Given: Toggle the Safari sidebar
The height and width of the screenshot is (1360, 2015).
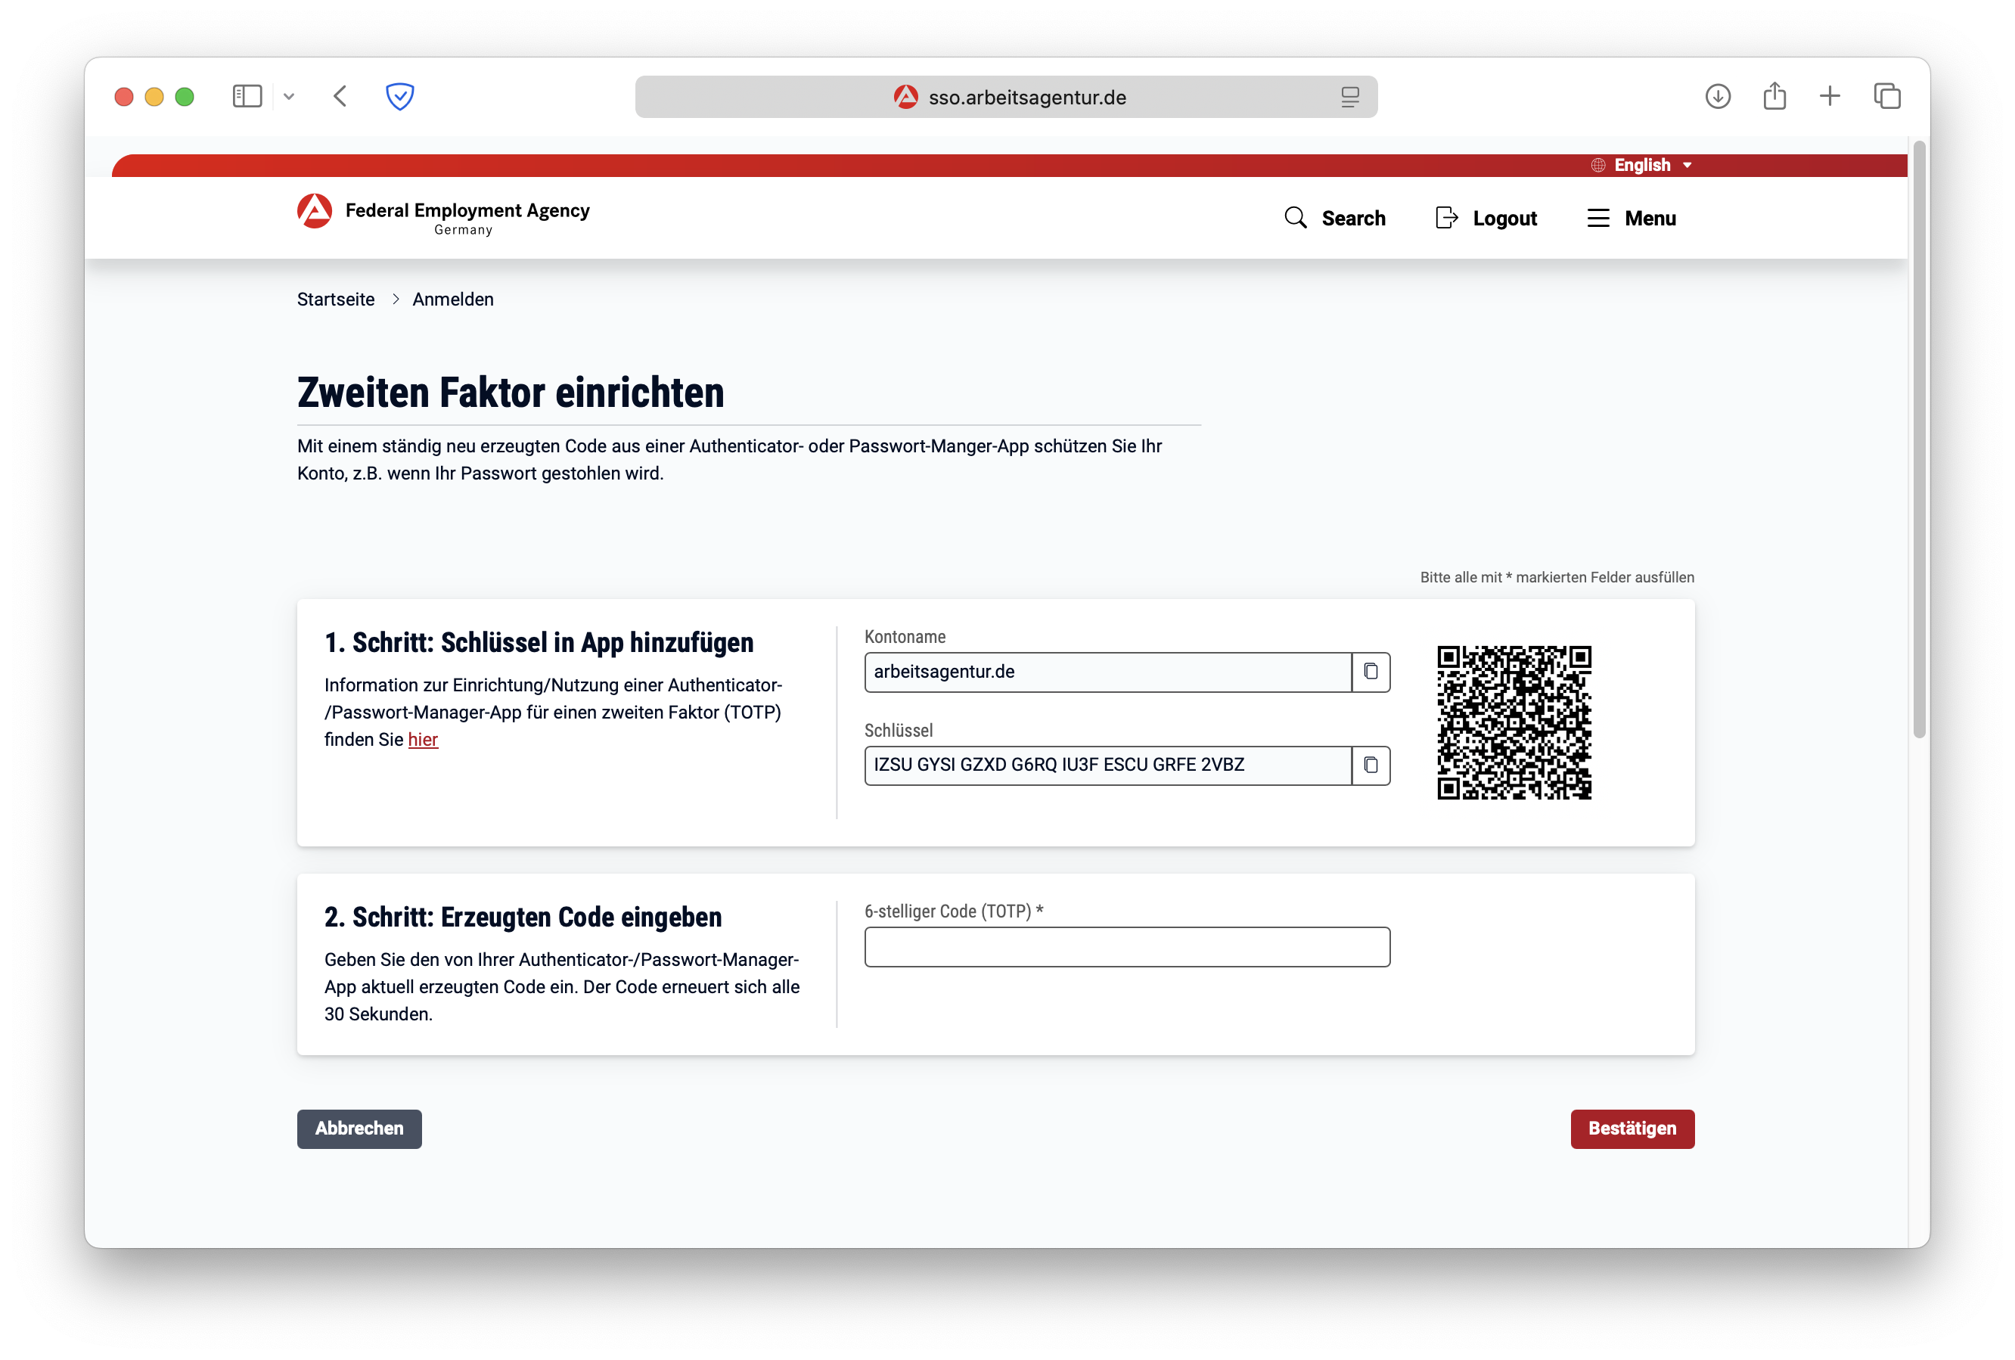Looking at the screenshot, I should pos(247,96).
